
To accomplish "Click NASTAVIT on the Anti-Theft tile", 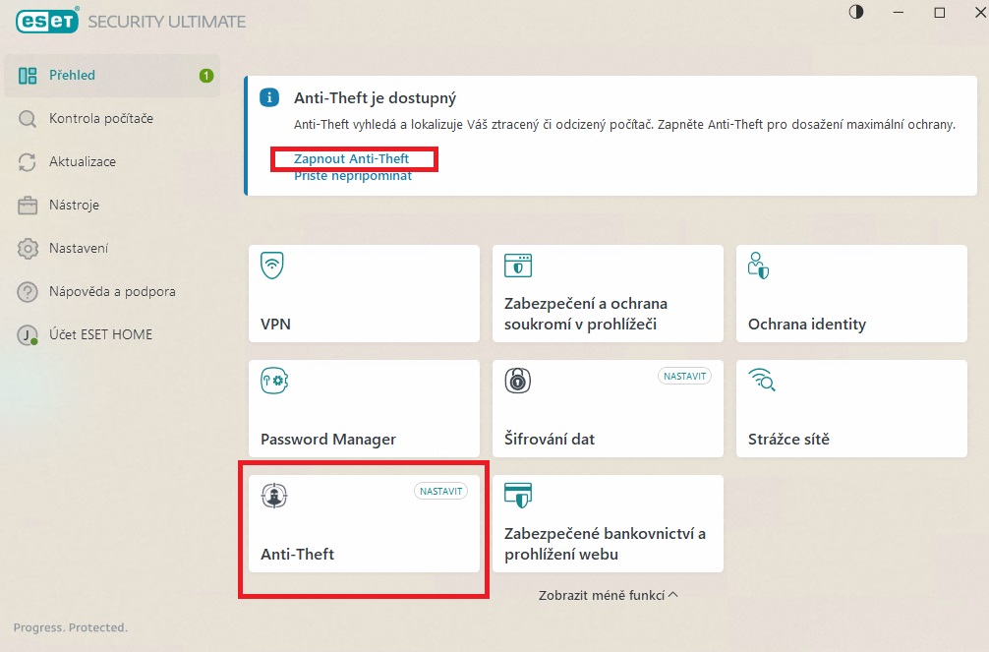I will (x=440, y=491).
